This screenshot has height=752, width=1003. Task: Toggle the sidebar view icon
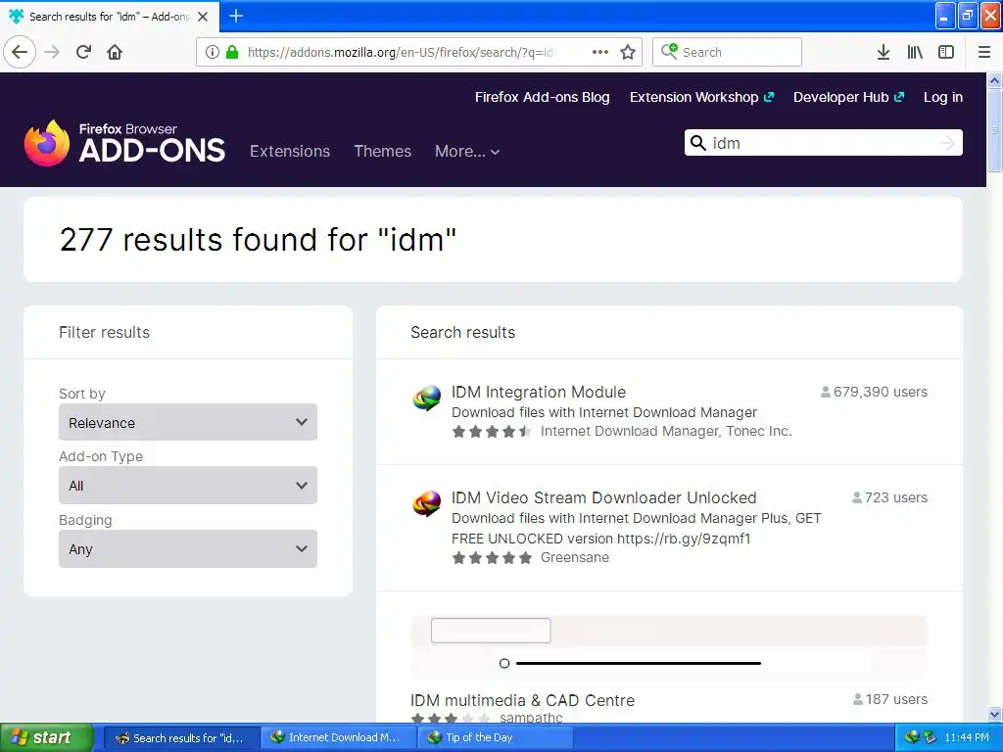pyautogui.click(x=946, y=52)
